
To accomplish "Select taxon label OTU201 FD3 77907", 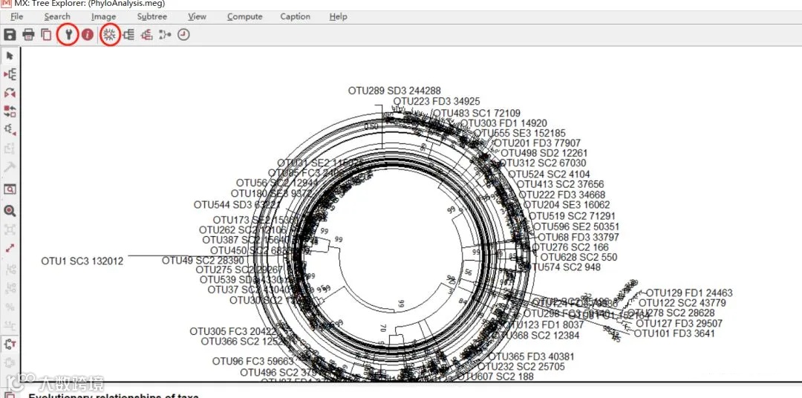I will click(537, 143).
